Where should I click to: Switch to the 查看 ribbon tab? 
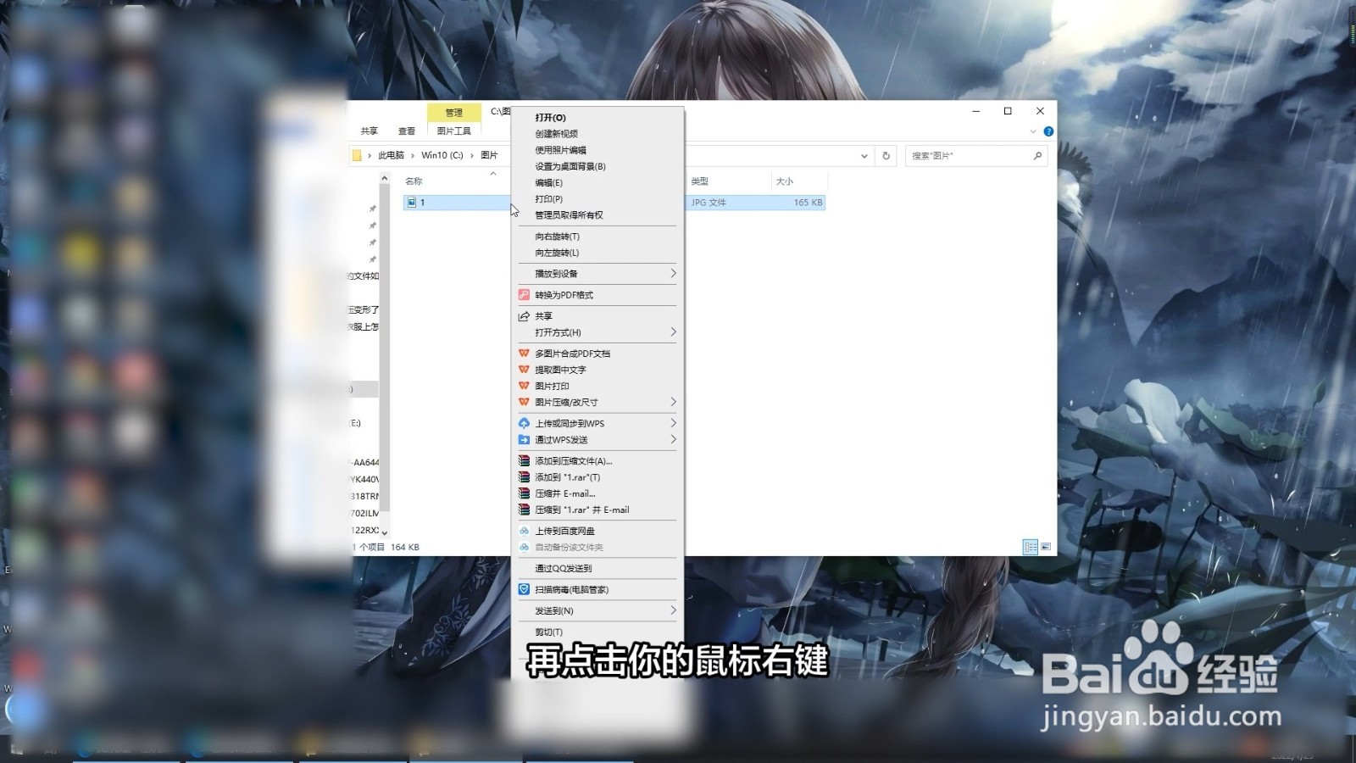[x=405, y=129]
